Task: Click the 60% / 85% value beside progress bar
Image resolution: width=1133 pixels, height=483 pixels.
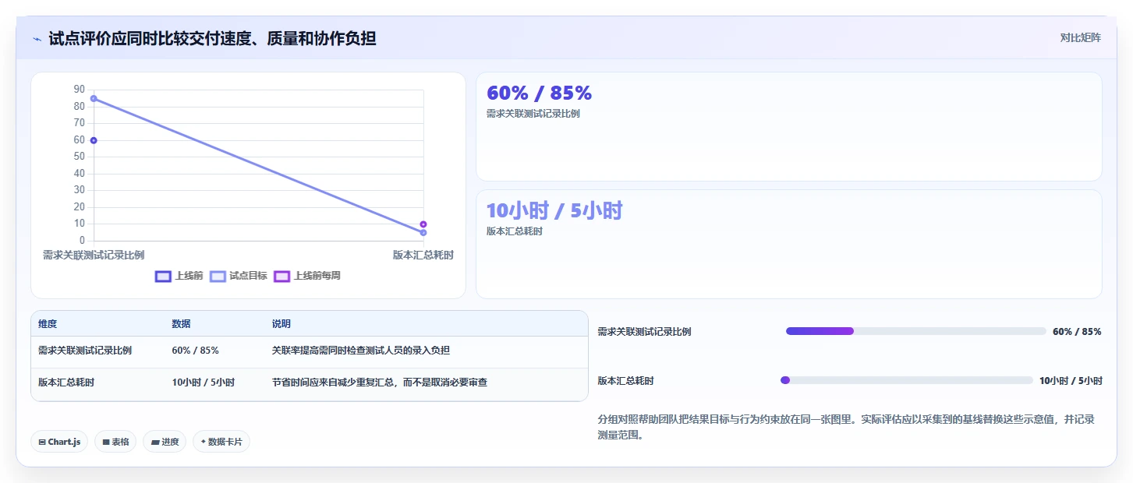Action: pyautogui.click(x=1077, y=331)
